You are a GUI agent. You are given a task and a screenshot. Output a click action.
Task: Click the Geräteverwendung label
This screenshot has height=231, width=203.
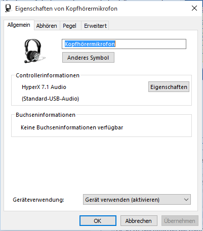coord(38,200)
